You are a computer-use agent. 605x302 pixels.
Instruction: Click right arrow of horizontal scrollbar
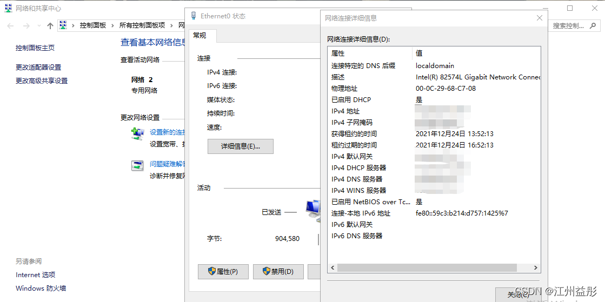pos(536,267)
